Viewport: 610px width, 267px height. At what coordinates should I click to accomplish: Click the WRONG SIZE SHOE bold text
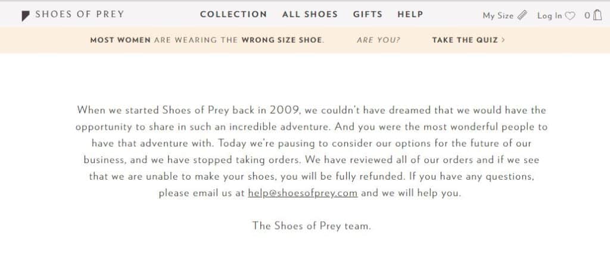[x=282, y=40]
